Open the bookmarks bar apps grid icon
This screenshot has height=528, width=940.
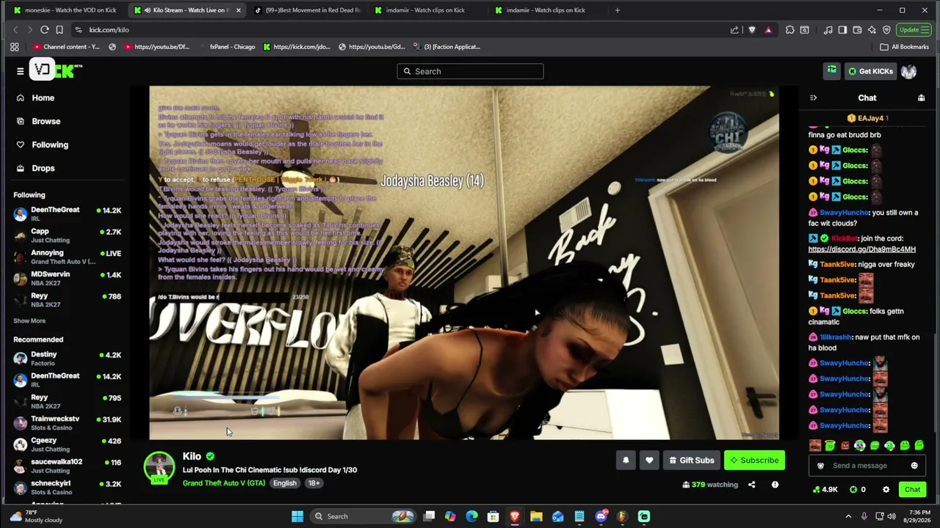[14, 47]
